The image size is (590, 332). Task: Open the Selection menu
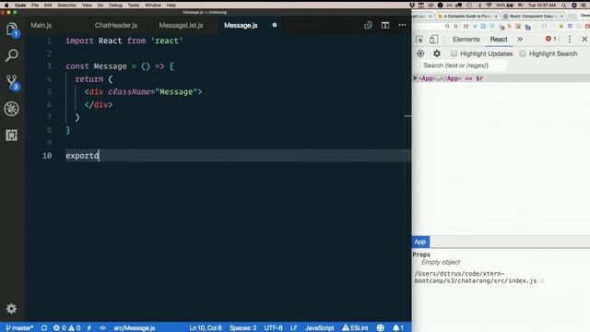[66, 5]
